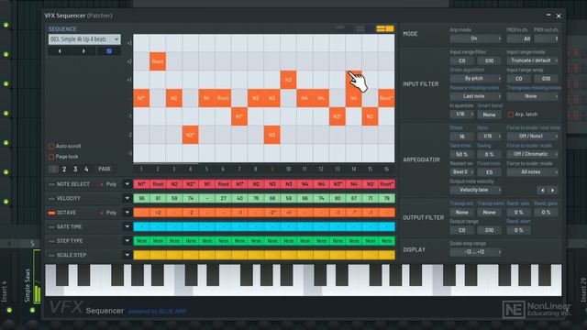Click the orange active bar icon beside Octave
Screen dimensions: 587x330
tap(51, 213)
